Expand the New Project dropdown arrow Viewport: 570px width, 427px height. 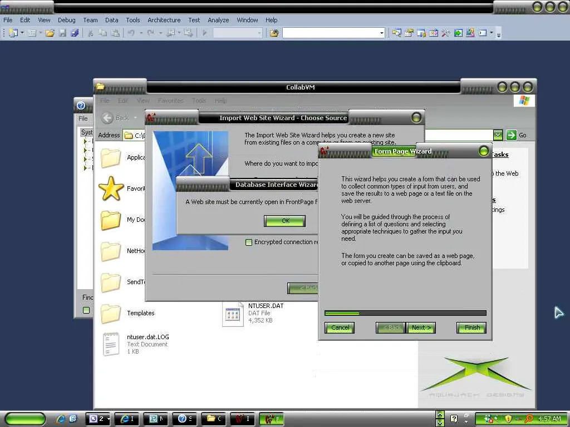22,33
